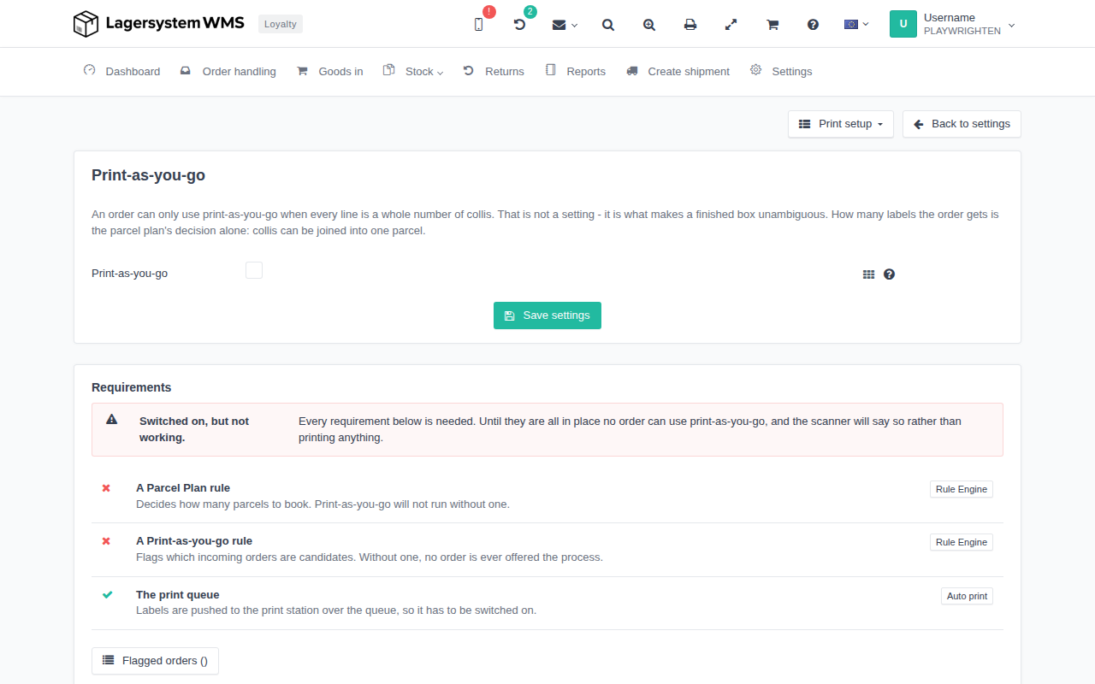
Task: Open the undo history icon with badge 2
Action: tap(519, 25)
